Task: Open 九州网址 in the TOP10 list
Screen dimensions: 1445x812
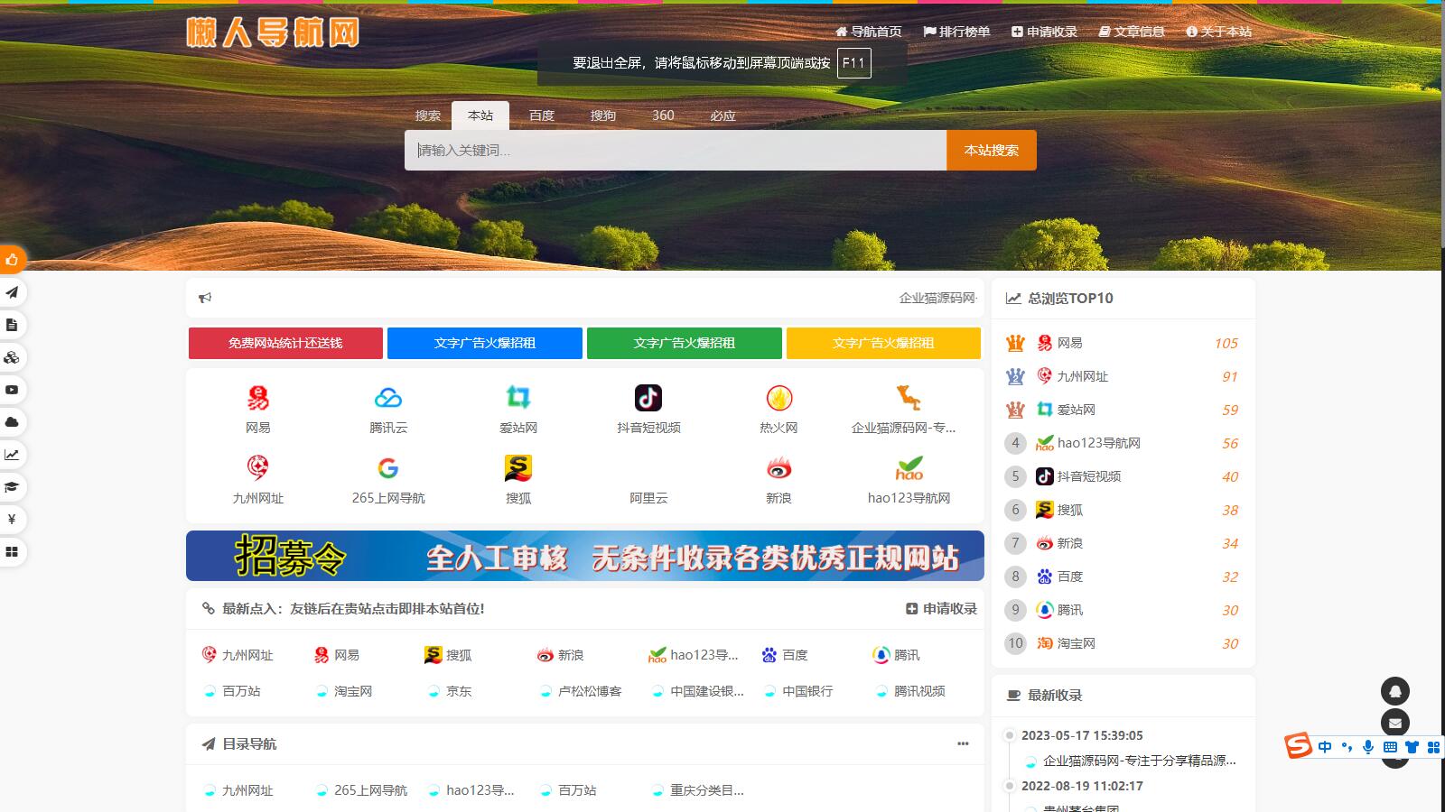Action: pos(1083,376)
